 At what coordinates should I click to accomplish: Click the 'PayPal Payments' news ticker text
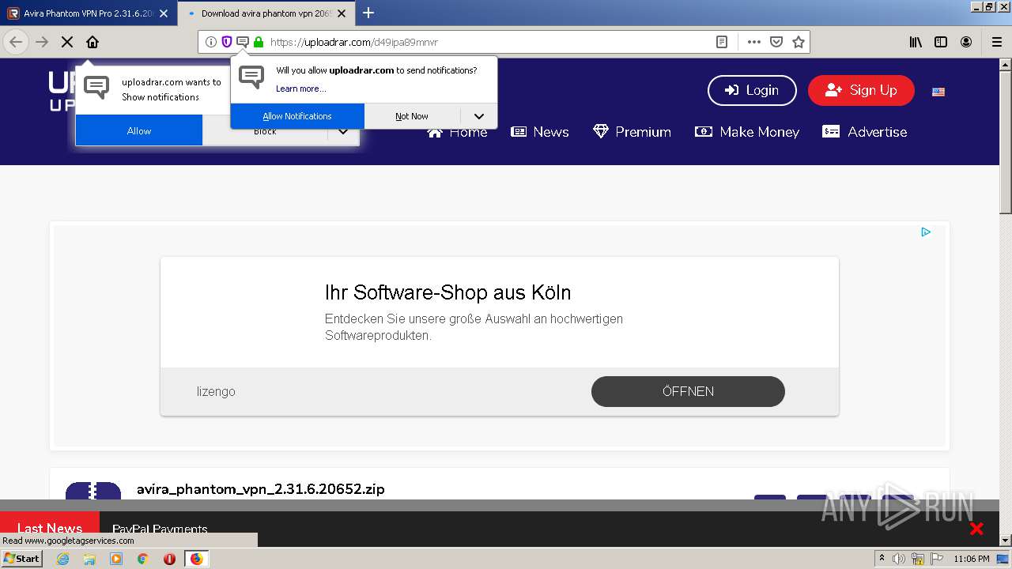[160, 529]
